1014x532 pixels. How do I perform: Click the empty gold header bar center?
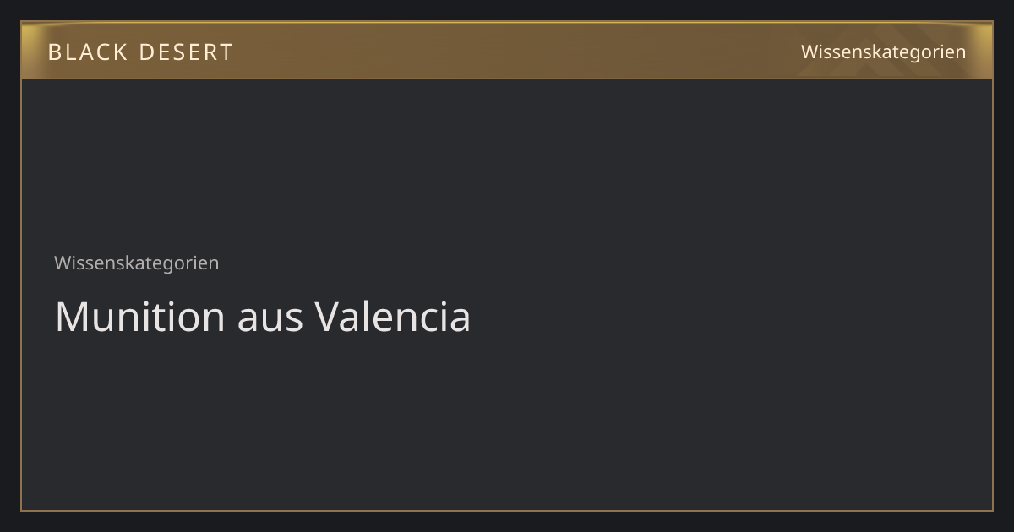tap(507, 51)
